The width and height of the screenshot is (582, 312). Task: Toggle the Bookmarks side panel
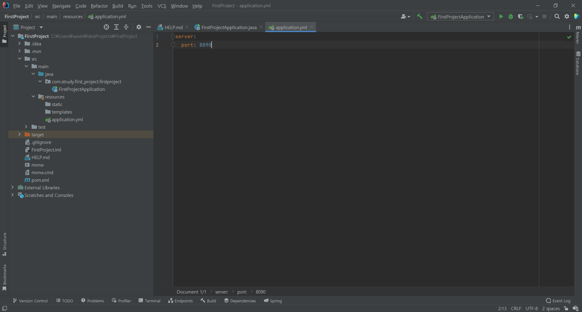click(5, 278)
